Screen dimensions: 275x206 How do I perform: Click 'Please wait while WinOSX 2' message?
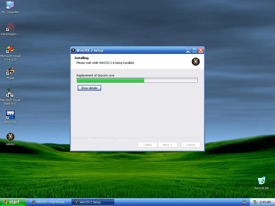tap(106, 63)
